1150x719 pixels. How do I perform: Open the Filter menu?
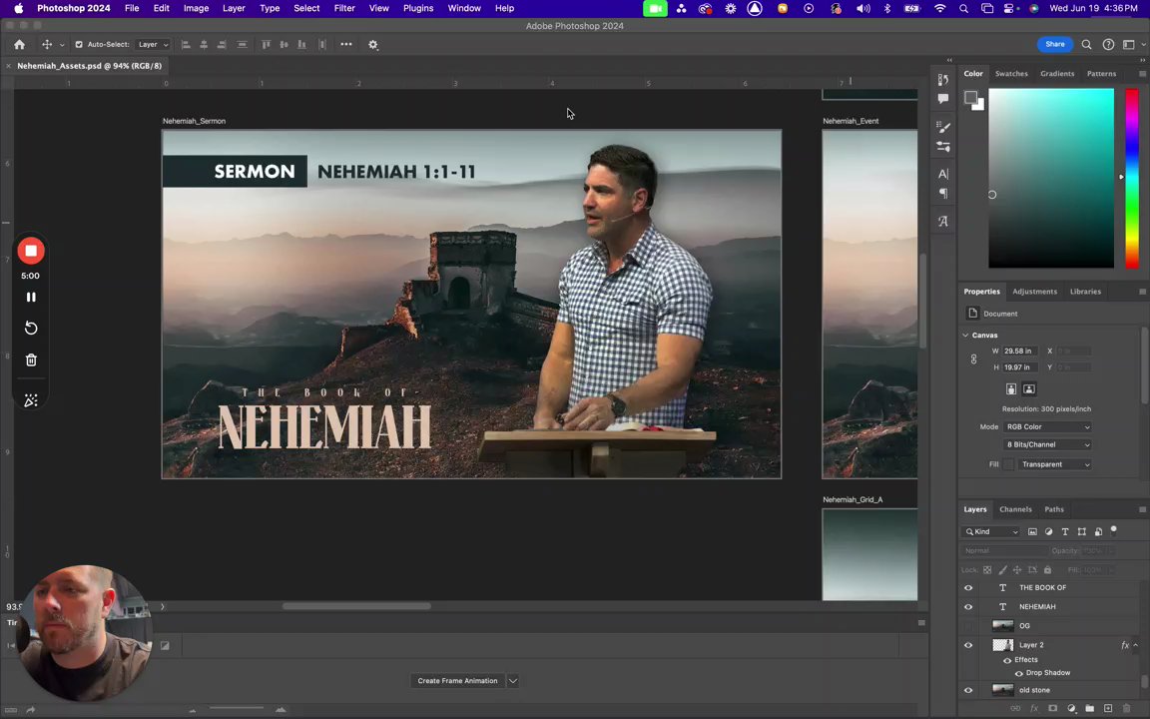(343, 8)
